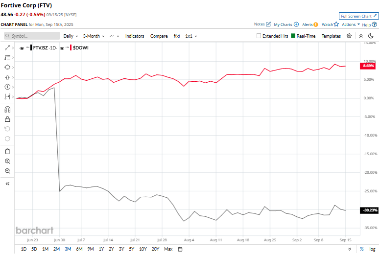Select the 20Y range tab
The image size is (380, 256).
point(155,249)
